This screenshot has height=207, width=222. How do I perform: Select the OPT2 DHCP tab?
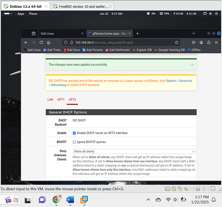tap(72, 99)
